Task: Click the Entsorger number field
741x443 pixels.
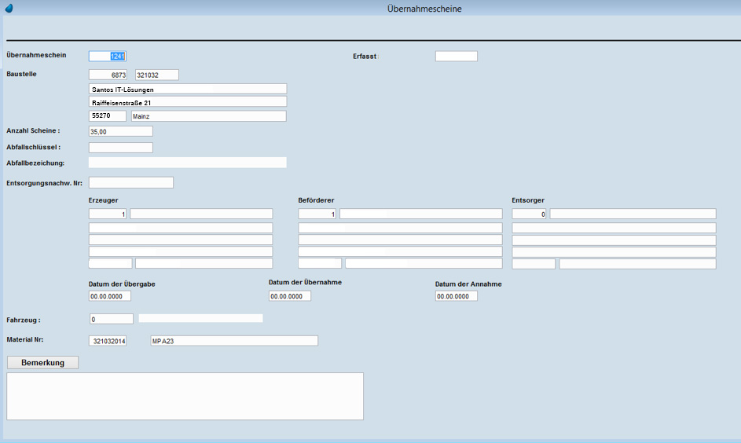Action: [x=529, y=214]
